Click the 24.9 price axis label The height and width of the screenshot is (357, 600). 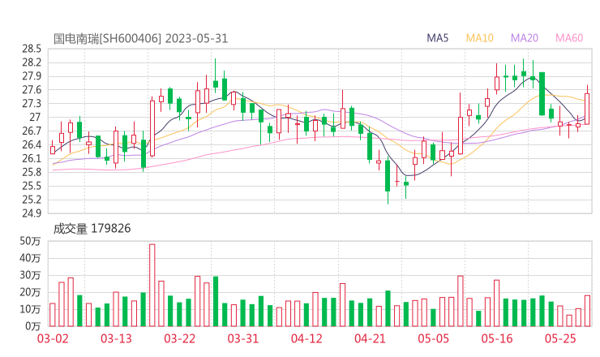(x=32, y=213)
